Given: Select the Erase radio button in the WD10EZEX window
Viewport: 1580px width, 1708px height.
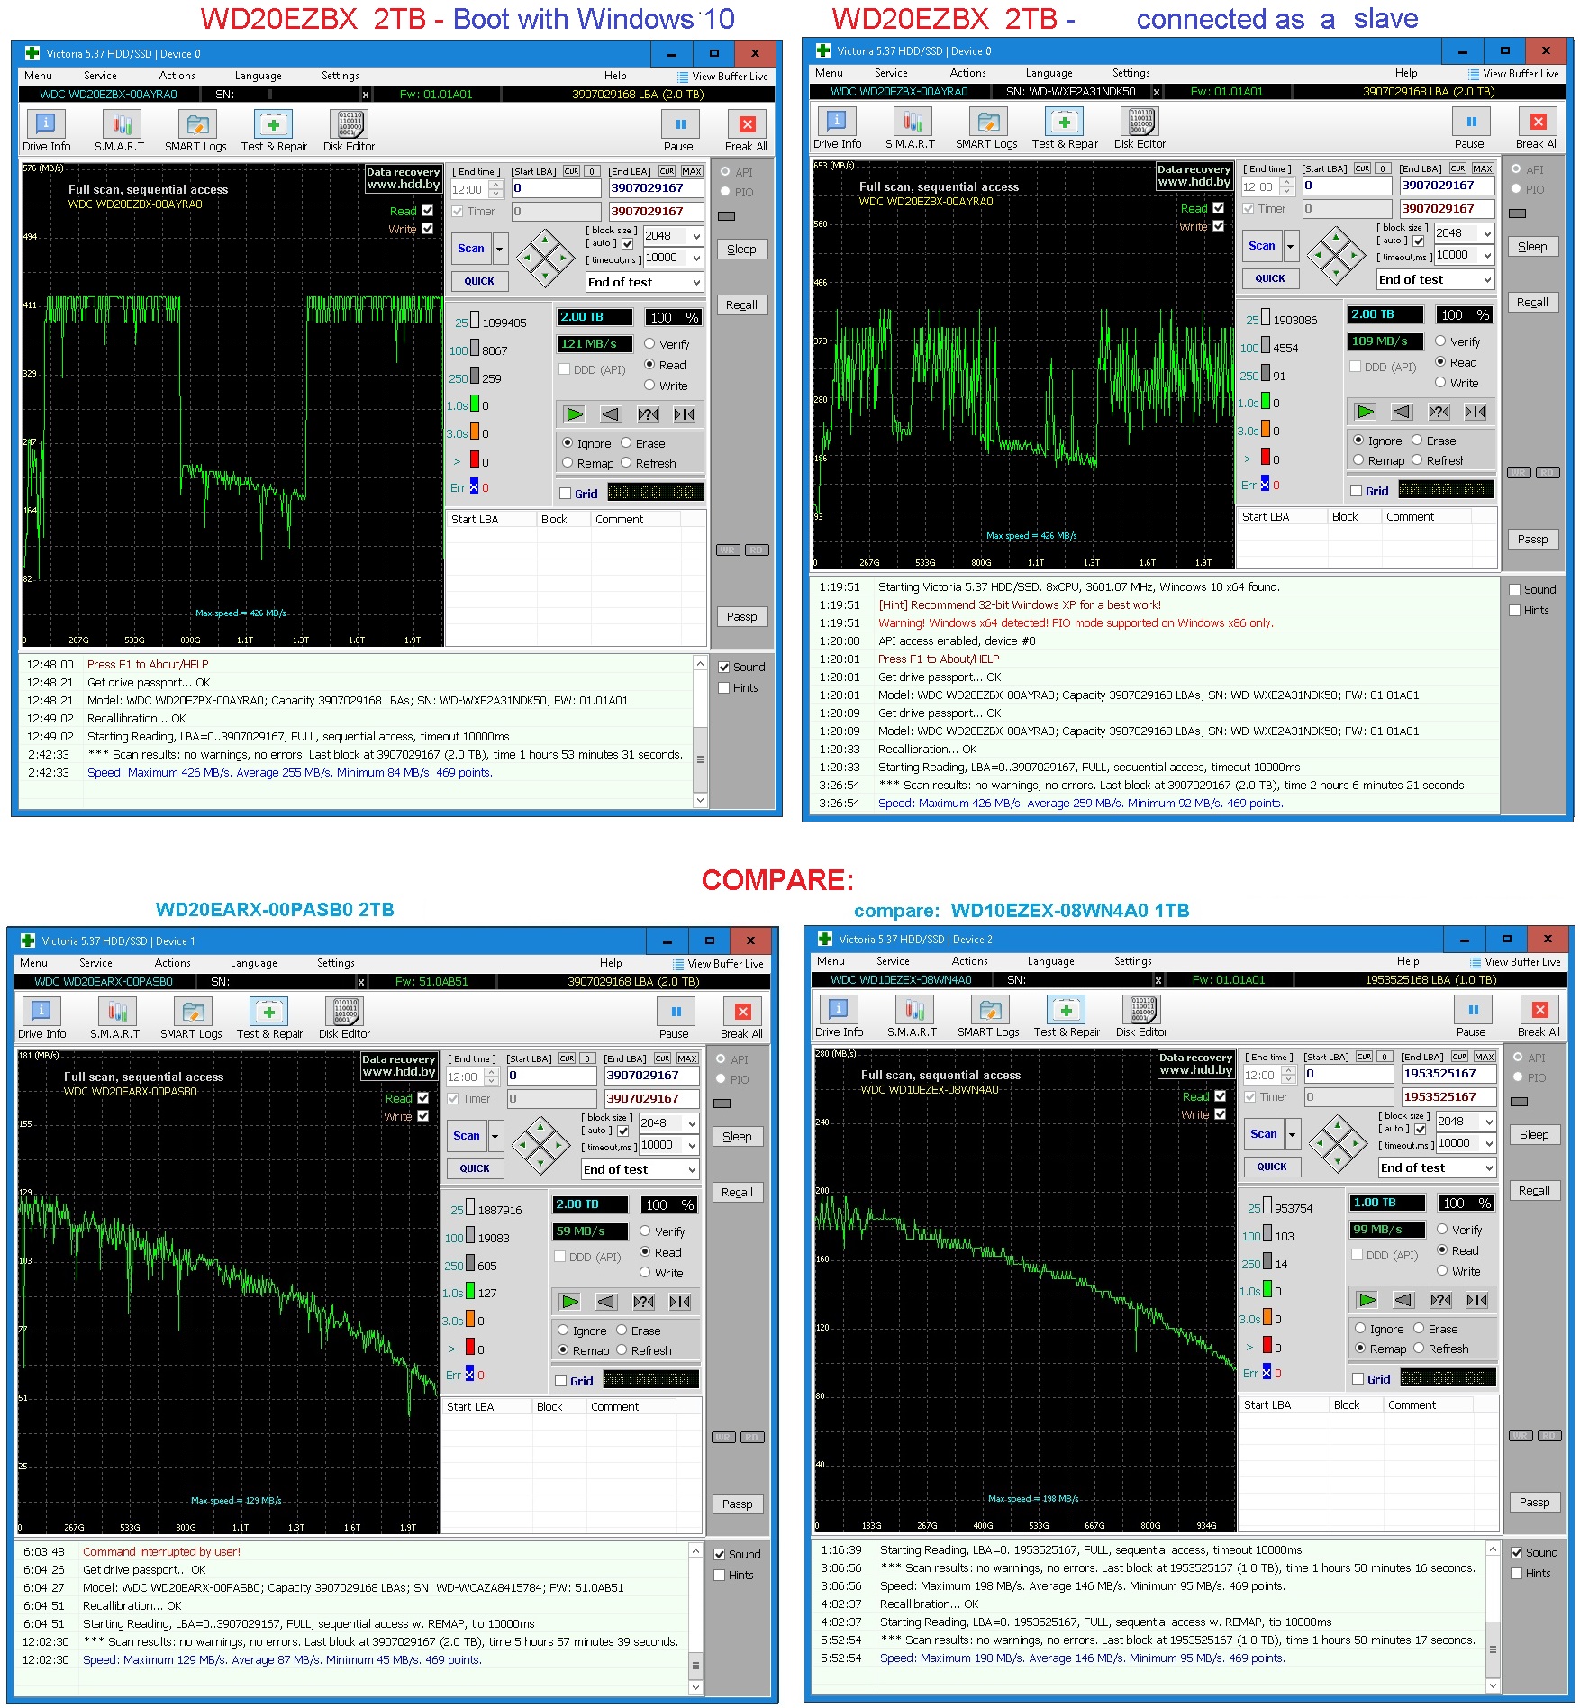Looking at the screenshot, I should (x=1419, y=1328).
